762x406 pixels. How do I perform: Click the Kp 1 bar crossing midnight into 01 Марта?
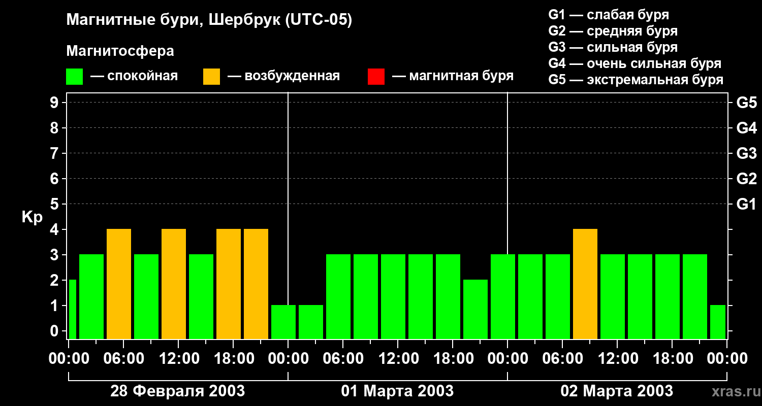point(283,322)
